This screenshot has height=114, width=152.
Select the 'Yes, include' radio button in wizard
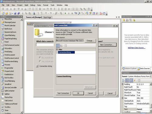pos(40,61)
